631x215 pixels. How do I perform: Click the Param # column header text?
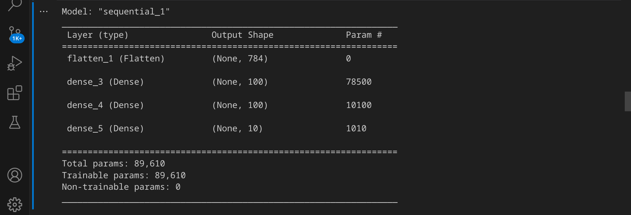364,35
